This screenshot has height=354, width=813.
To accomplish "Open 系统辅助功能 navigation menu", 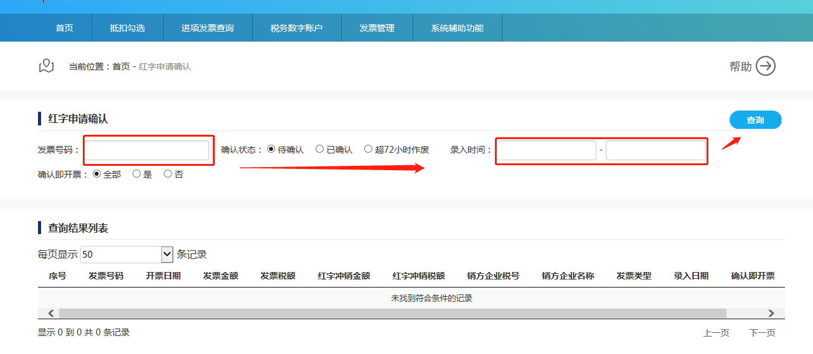I will click(x=457, y=28).
